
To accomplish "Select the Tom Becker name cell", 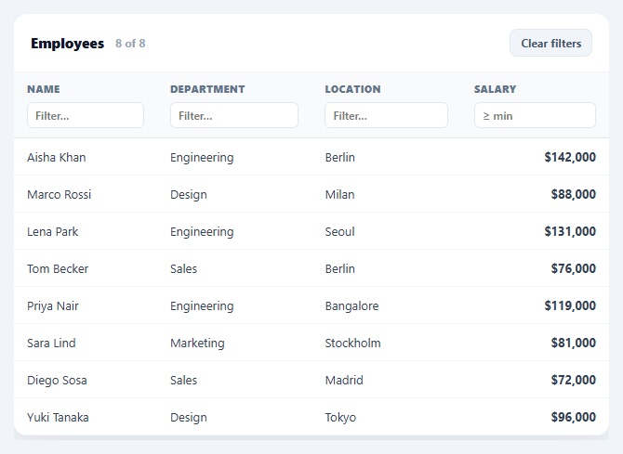I will coord(58,268).
